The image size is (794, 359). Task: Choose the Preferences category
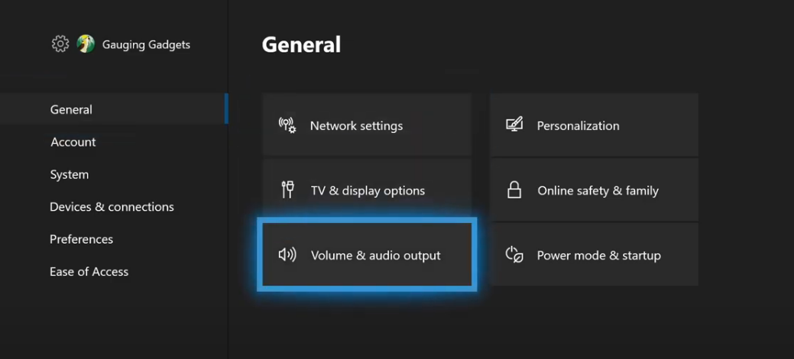tap(81, 239)
